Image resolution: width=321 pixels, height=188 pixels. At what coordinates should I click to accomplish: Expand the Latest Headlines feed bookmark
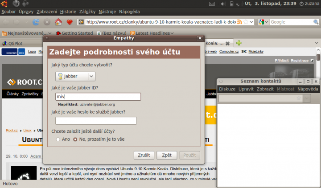[x=152, y=33]
